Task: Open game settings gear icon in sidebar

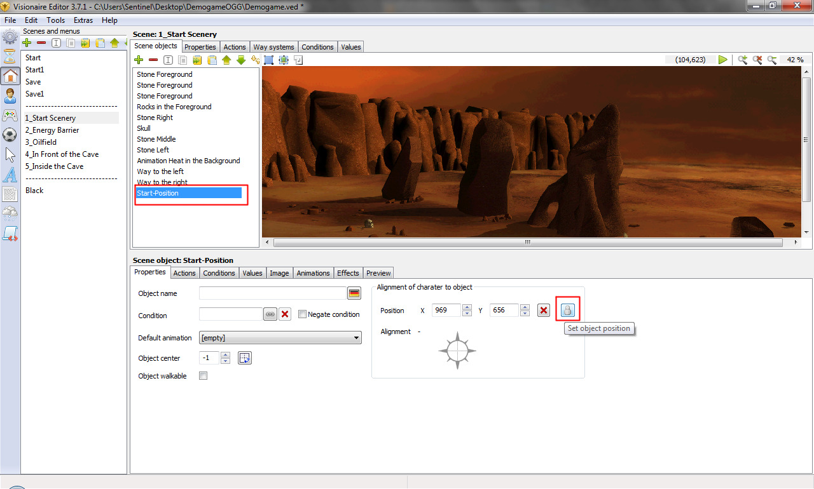Action: 10,36
